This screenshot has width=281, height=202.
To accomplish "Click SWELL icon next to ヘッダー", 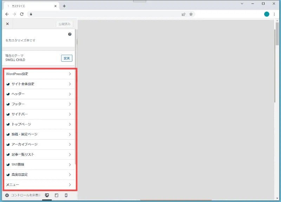I will [8, 94].
